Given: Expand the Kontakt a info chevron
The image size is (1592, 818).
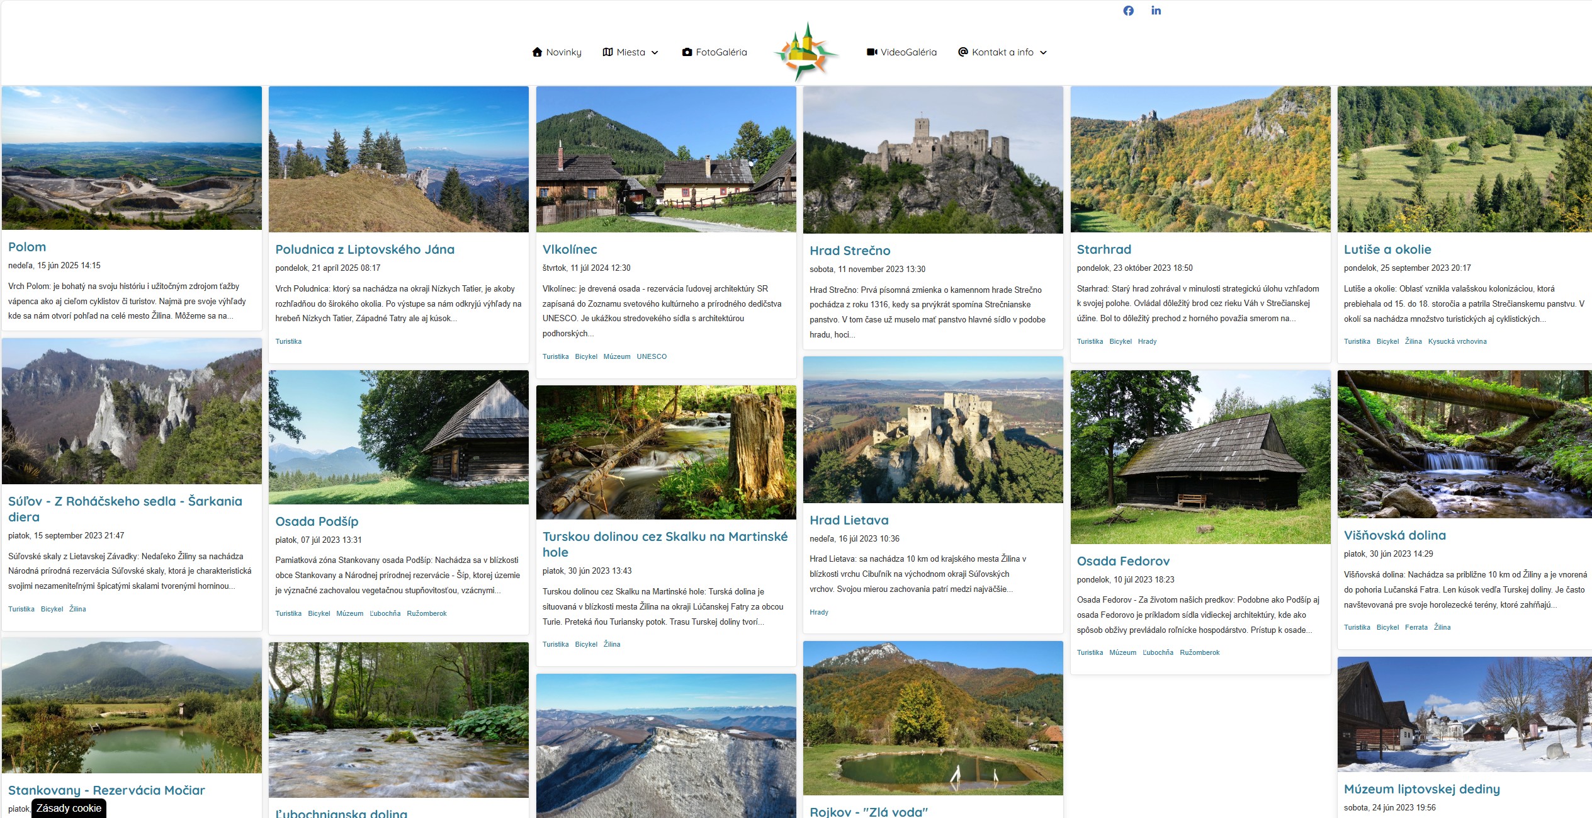Looking at the screenshot, I should pyautogui.click(x=1043, y=53).
